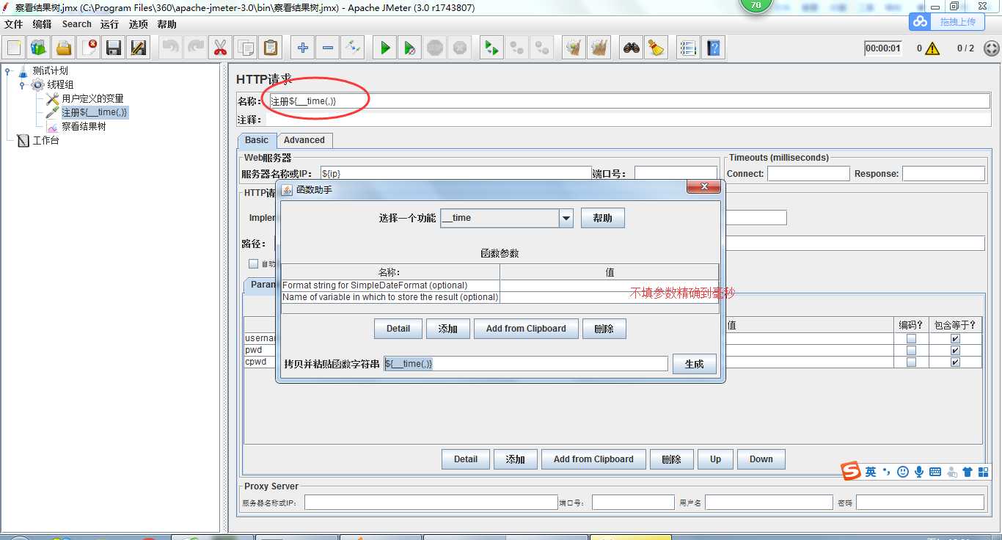Viewport: 1002px width, 540px height.
Task: Switch to the Advanced tab
Action: (x=304, y=140)
